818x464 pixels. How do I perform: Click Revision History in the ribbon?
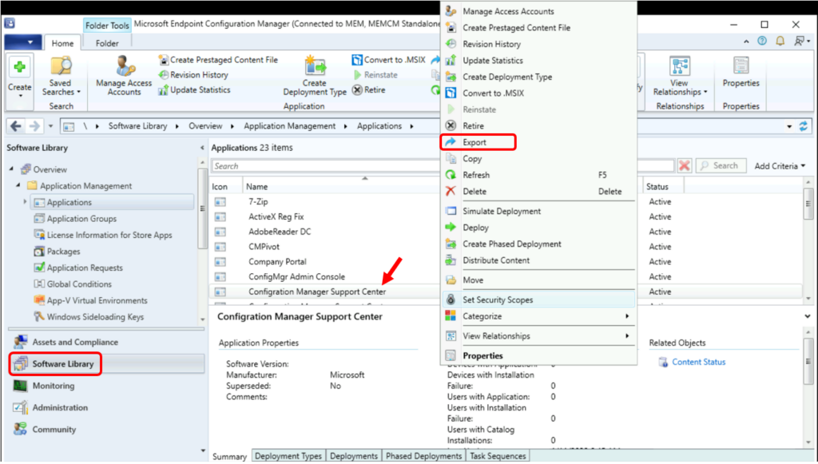point(193,75)
